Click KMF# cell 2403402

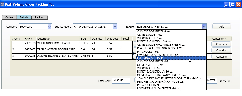pyautogui.click(x=30, y=50)
